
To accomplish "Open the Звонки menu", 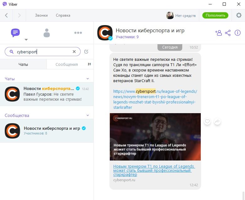I will [x=41, y=15].
